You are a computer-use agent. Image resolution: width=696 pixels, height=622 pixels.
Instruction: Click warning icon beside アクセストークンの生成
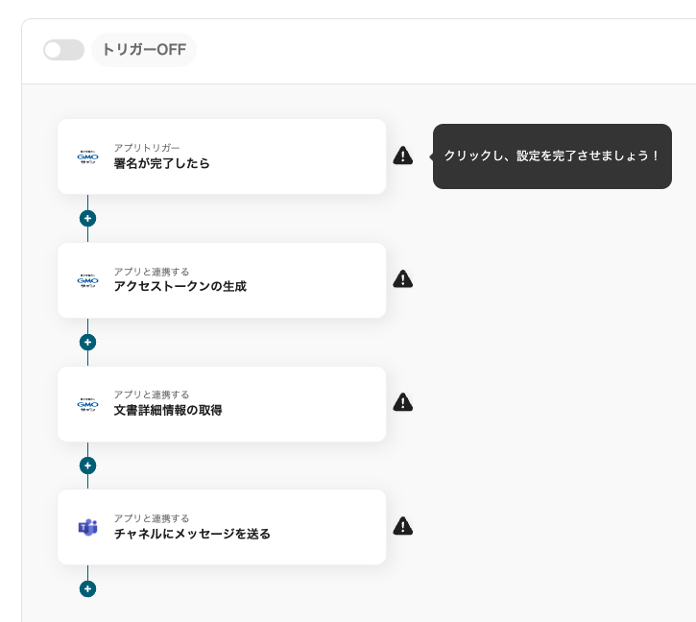coord(403,279)
